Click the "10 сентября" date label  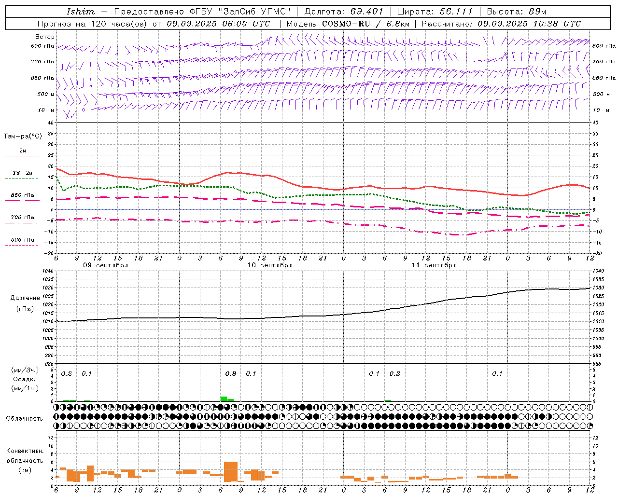270,265
